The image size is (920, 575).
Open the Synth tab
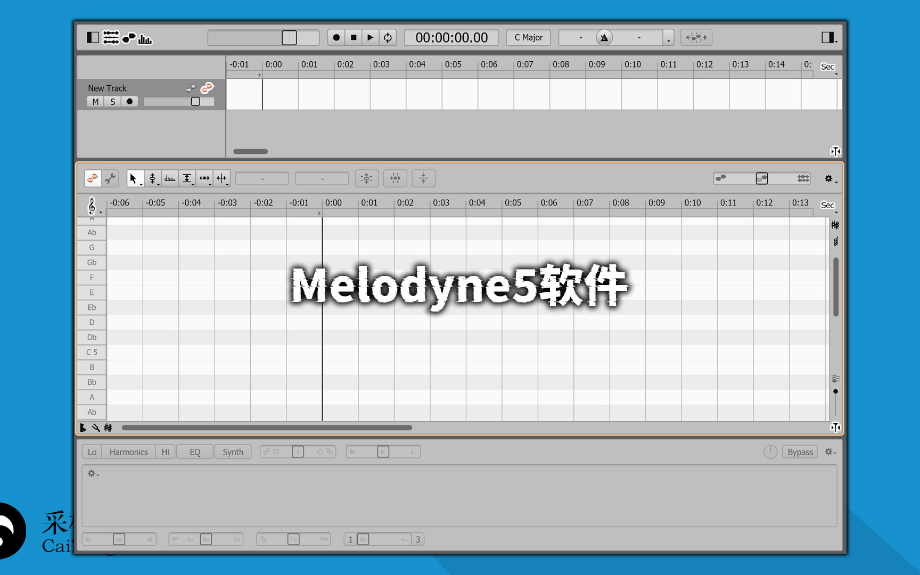click(x=233, y=452)
